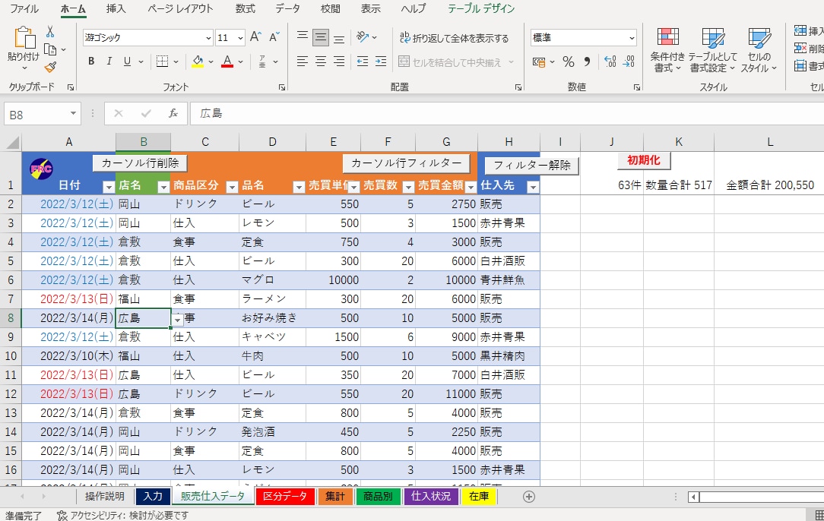Click the 初期化 button

click(x=644, y=161)
